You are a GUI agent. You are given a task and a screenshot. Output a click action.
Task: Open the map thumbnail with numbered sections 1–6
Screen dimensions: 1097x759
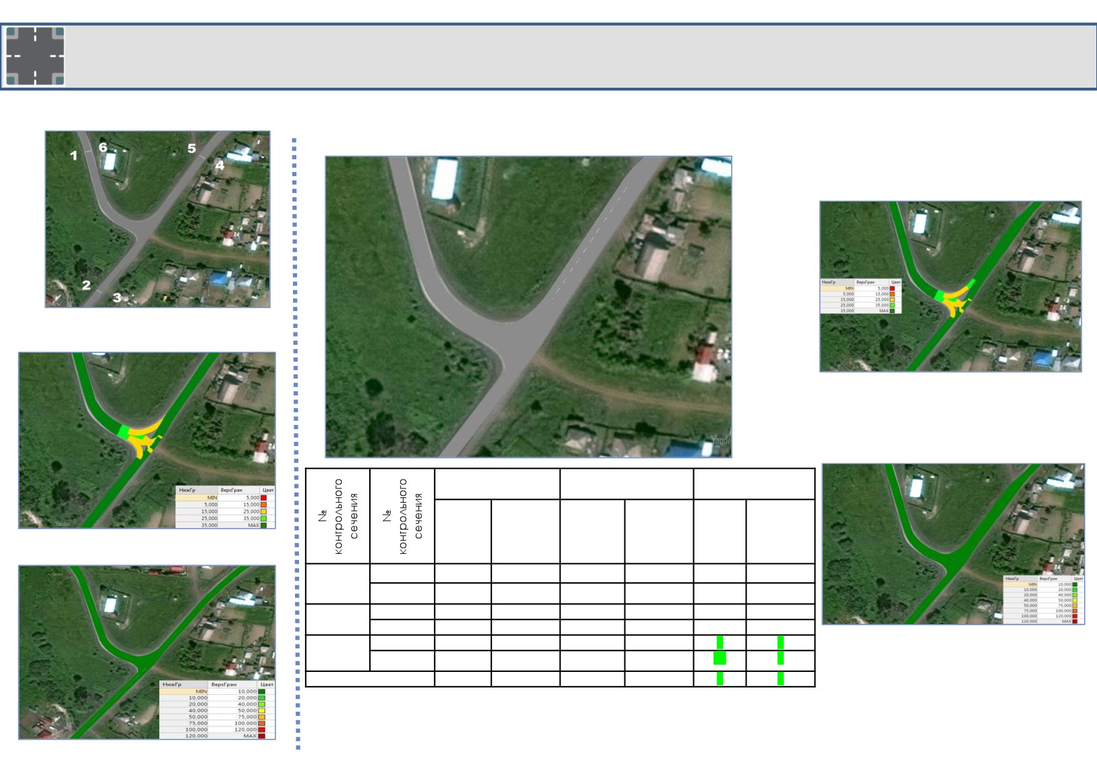click(x=158, y=219)
